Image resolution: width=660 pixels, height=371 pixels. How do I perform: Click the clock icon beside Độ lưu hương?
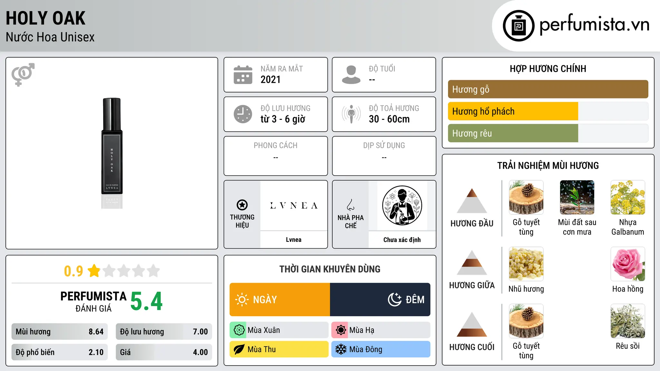[x=243, y=114]
